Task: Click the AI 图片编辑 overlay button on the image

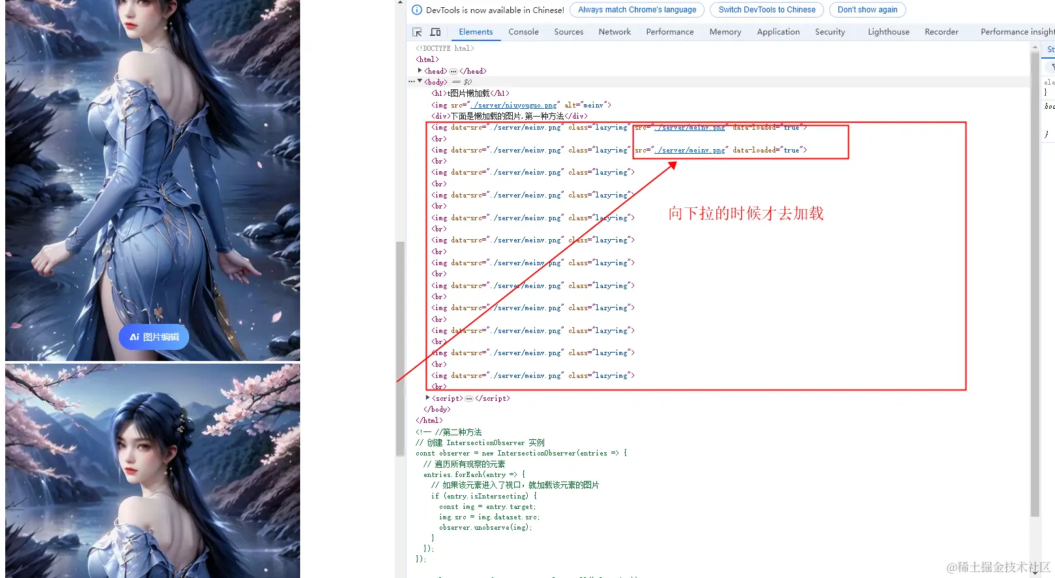Action: point(154,337)
